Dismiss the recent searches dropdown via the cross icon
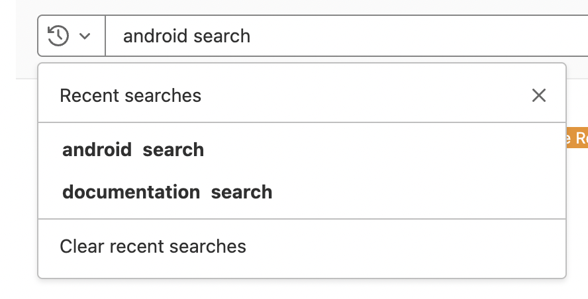Viewport: 588px width, 299px height. (x=539, y=95)
